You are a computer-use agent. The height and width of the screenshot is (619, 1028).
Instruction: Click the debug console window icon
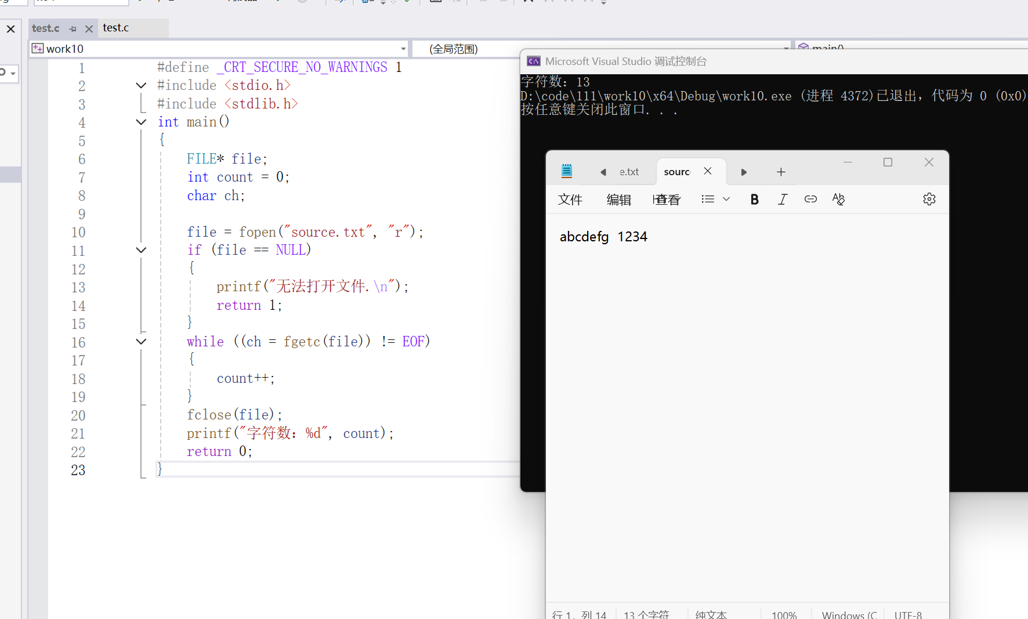click(x=534, y=61)
